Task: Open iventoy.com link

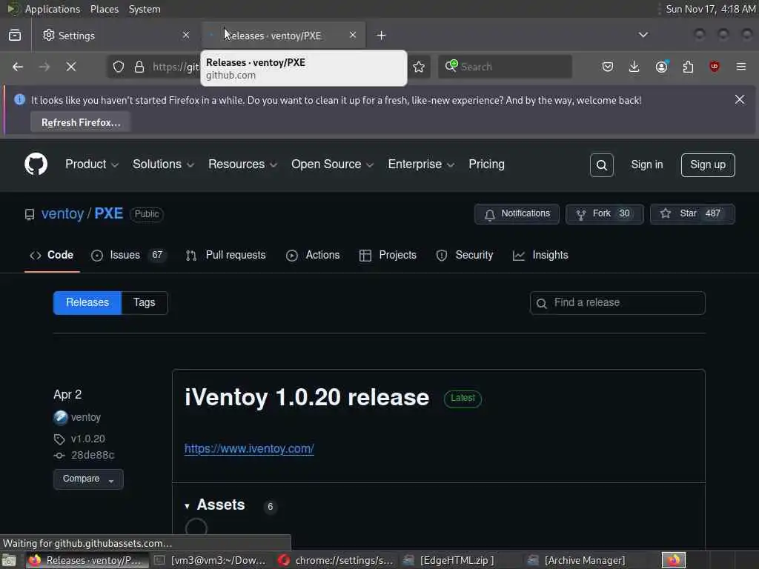Action: pyautogui.click(x=249, y=448)
